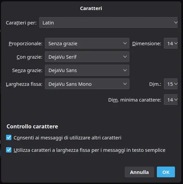
Task: Click the 'Dimensione:' label
Action: pos(146,44)
